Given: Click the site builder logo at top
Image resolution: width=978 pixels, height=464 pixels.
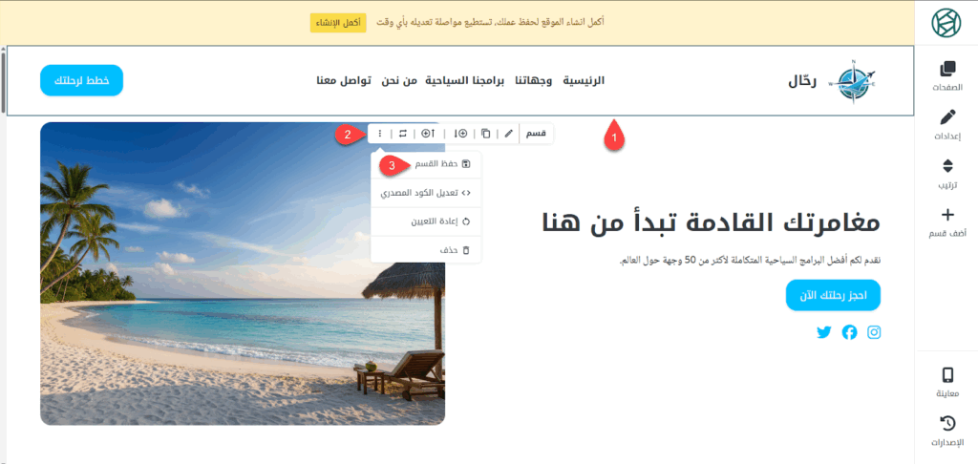Looking at the screenshot, I should 946,23.
